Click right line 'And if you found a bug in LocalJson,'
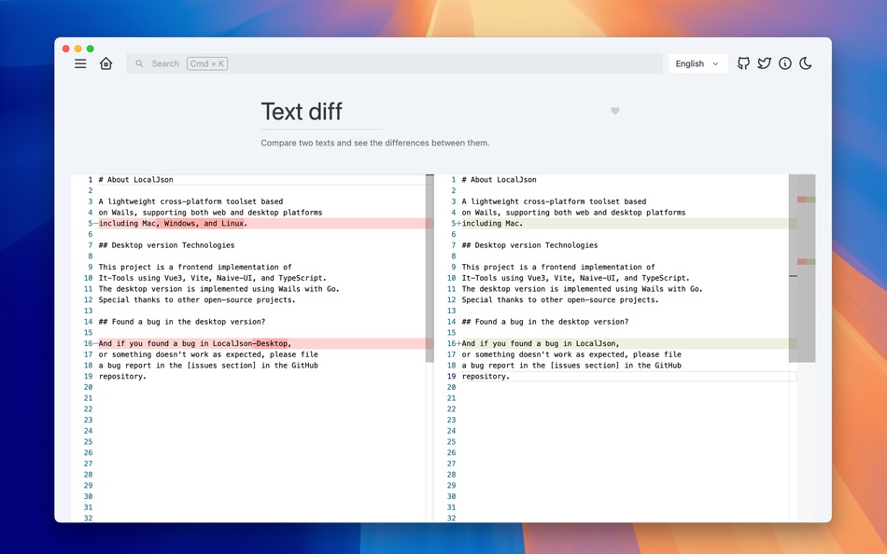This screenshot has height=554, width=887. [x=541, y=344]
